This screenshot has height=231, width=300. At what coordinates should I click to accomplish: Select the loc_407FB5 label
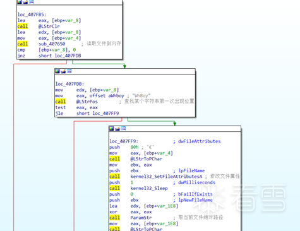[32, 15]
